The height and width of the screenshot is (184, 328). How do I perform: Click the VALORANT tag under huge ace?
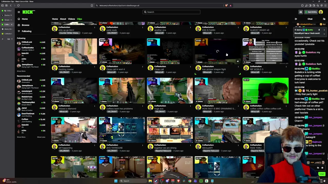[160, 111]
